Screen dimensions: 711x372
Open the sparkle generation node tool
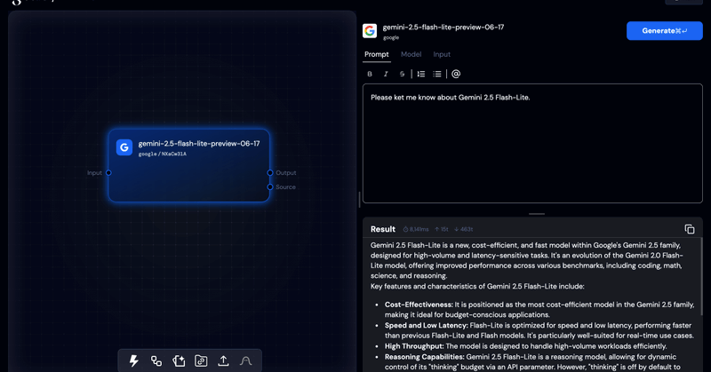(x=179, y=360)
